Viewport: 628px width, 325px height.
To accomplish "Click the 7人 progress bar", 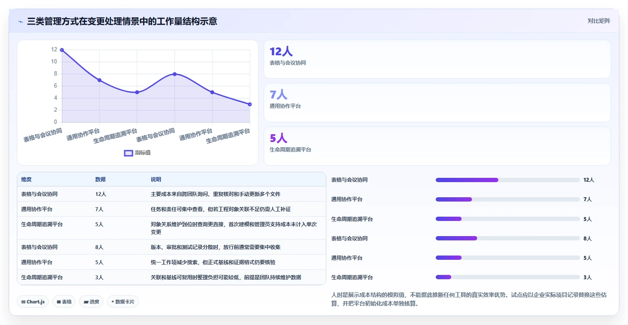I will [x=507, y=199].
